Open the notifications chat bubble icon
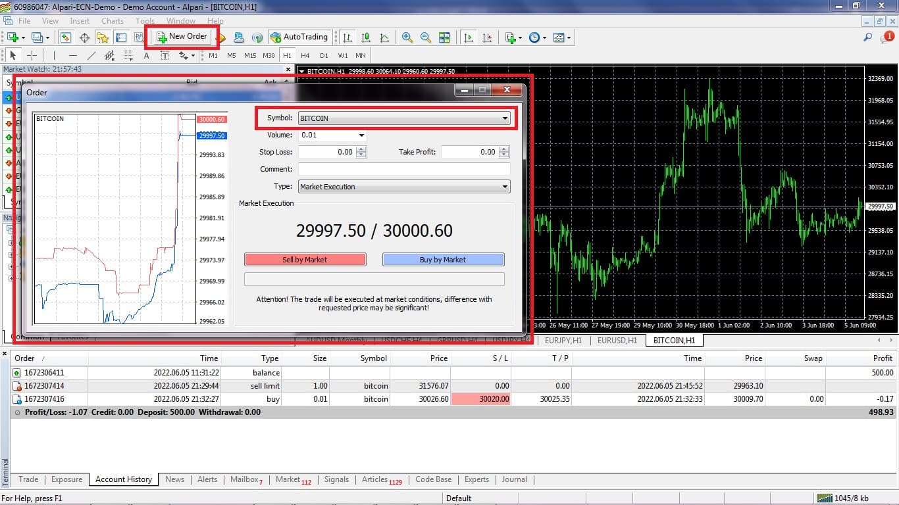The image size is (899, 505). coord(886,37)
